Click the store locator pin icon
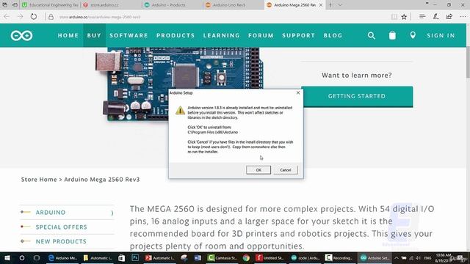This screenshot has width=470, height=264. (413, 35)
